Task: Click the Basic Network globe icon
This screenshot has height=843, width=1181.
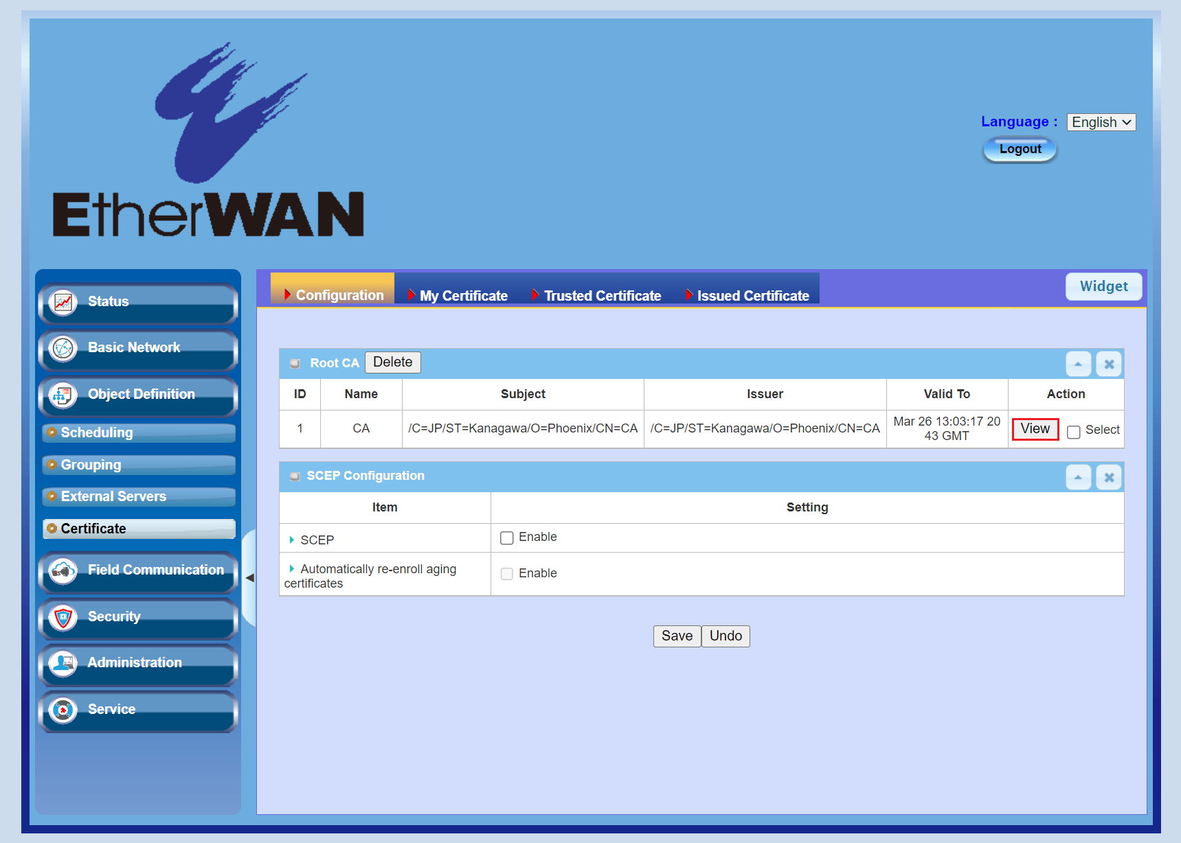Action: 63,349
